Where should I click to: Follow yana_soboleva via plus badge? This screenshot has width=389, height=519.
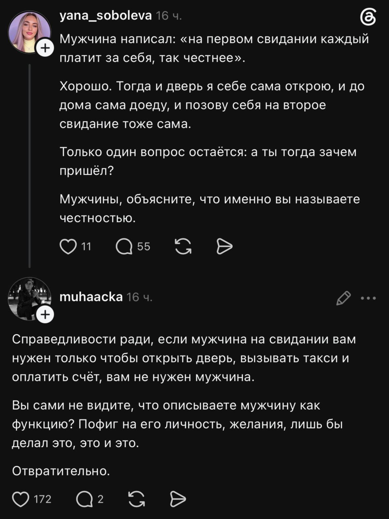pyautogui.click(x=45, y=48)
